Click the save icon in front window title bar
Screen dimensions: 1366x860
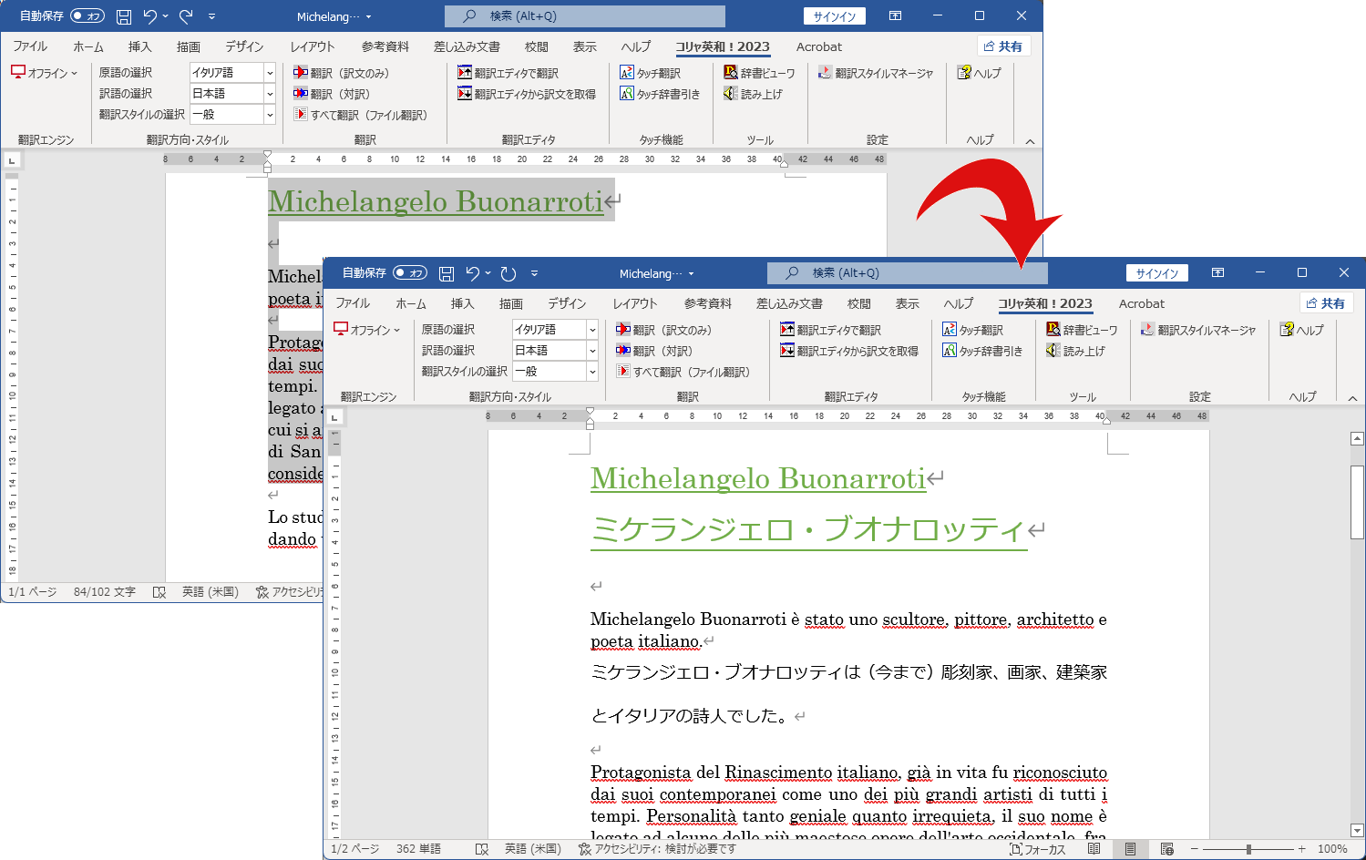coord(447,273)
